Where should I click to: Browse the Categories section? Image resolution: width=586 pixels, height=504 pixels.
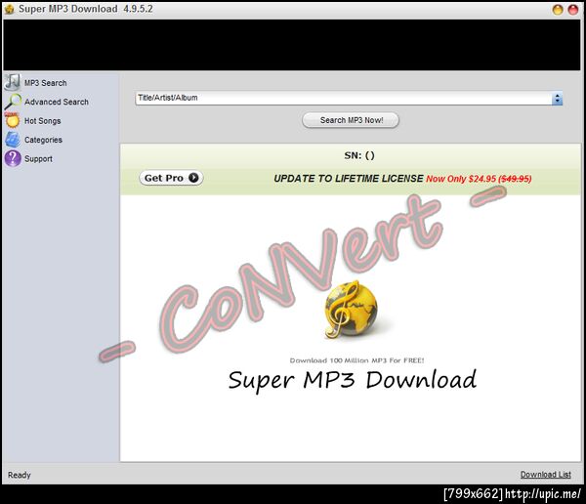point(43,140)
